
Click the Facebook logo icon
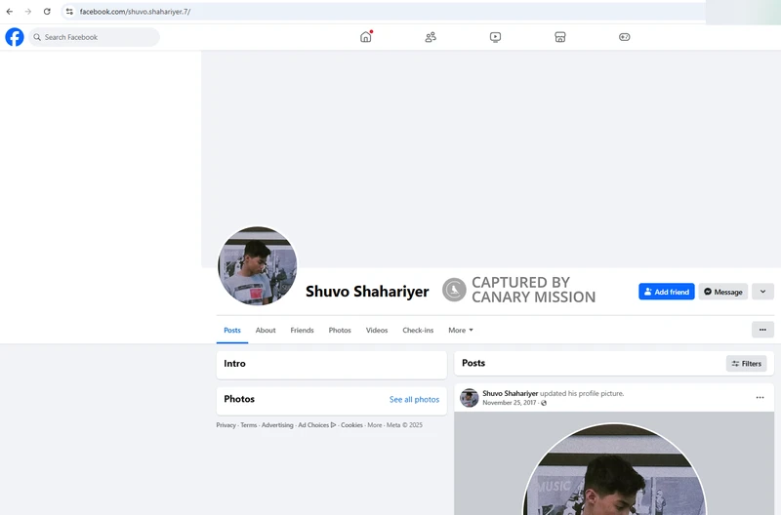tap(15, 37)
